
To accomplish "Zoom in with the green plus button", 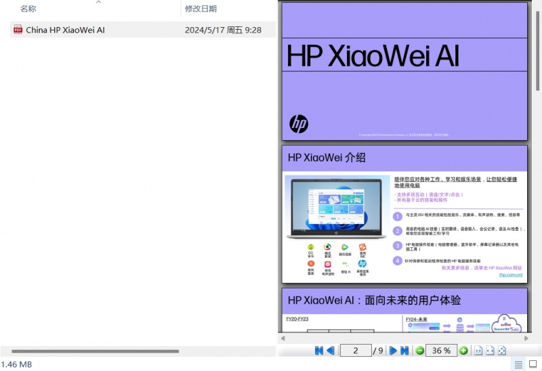I will (463, 351).
